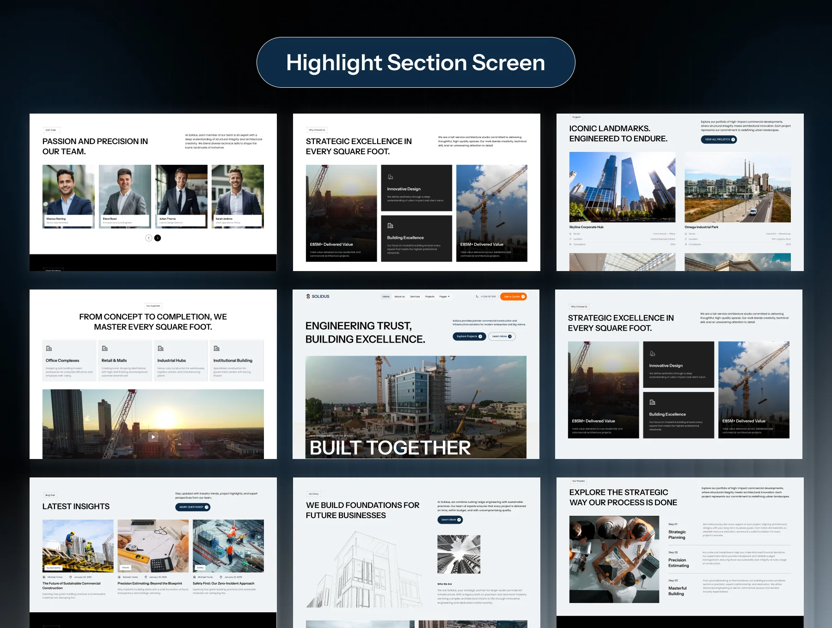Viewport: 832px width, 628px height.
Task: Open the Skyline Corporate Hub project image
Action: tap(622, 187)
